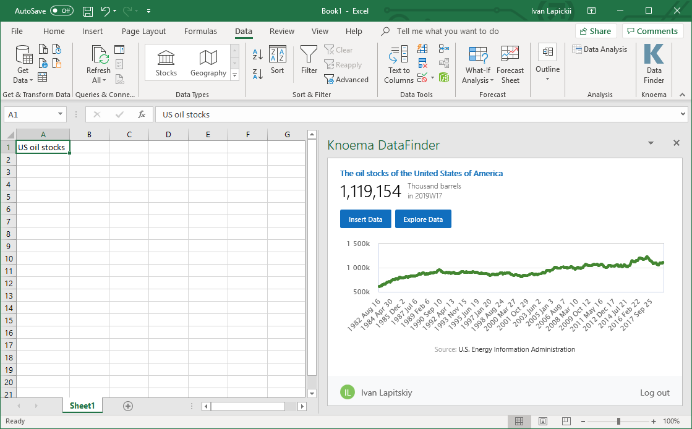Screen dimensions: 692x429
Task: Click the Insert Data button
Action: click(x=365, y=219)
